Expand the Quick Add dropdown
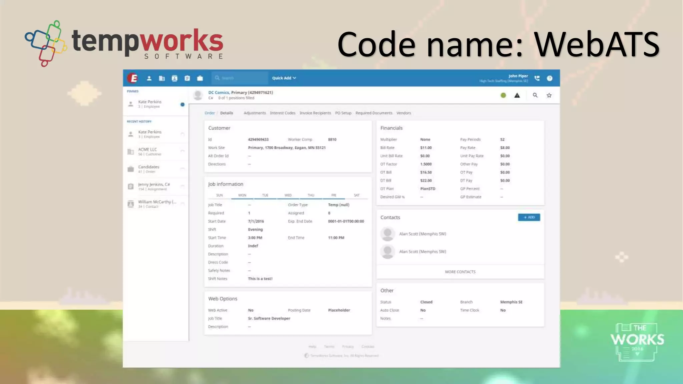The height and width of the screenshot is (384, 683). tap(284, 78)
